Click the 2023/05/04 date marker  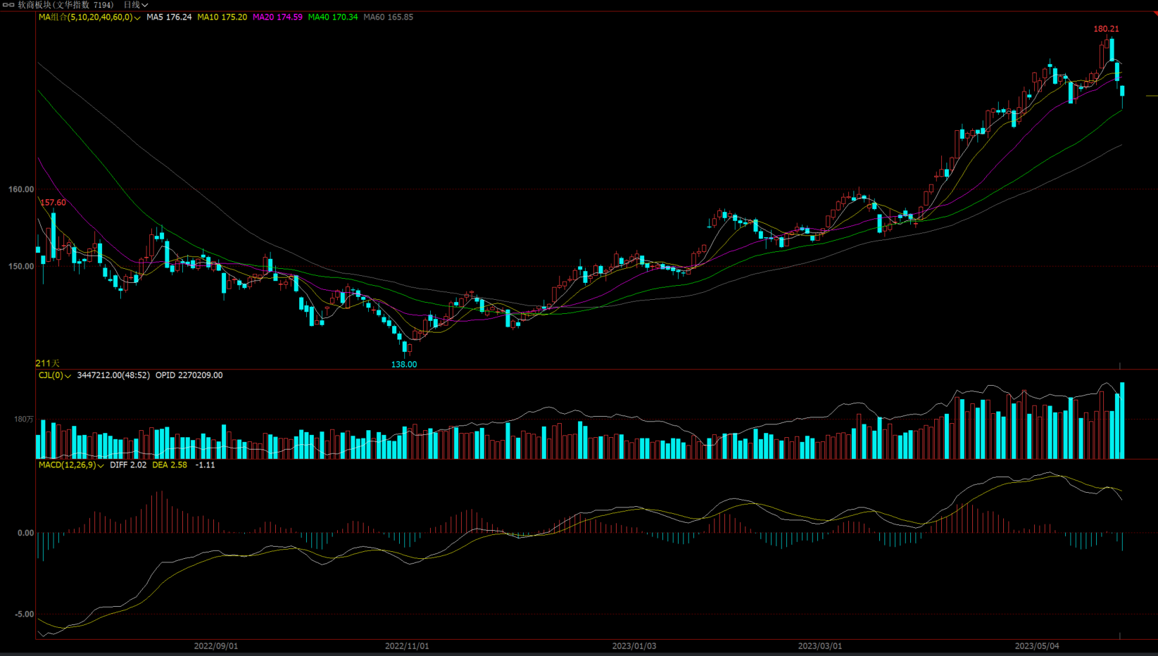1037,646
